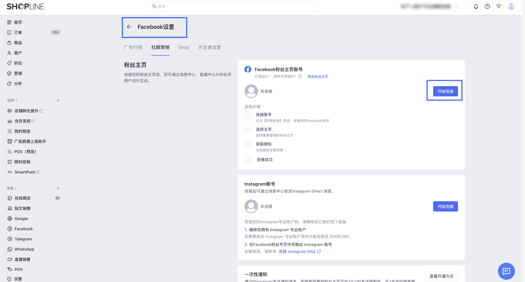525x282 pixels.
Task: Click the 商品 products bag icon
Action: pyautogui.click(x=9, y=43)
